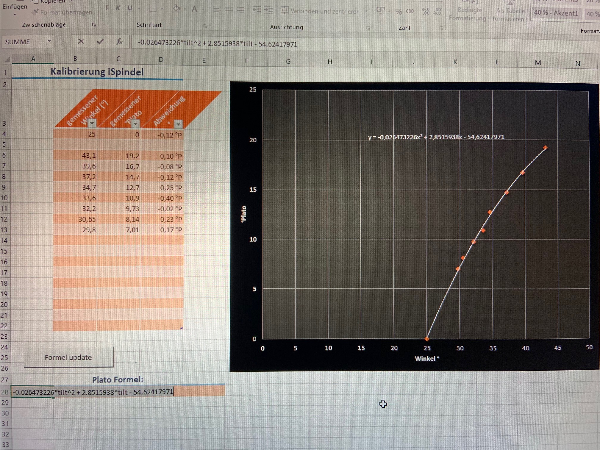The height and width of the screenshot is (450, 600).
Task: Click the increase indent icon
Action: 268,10
